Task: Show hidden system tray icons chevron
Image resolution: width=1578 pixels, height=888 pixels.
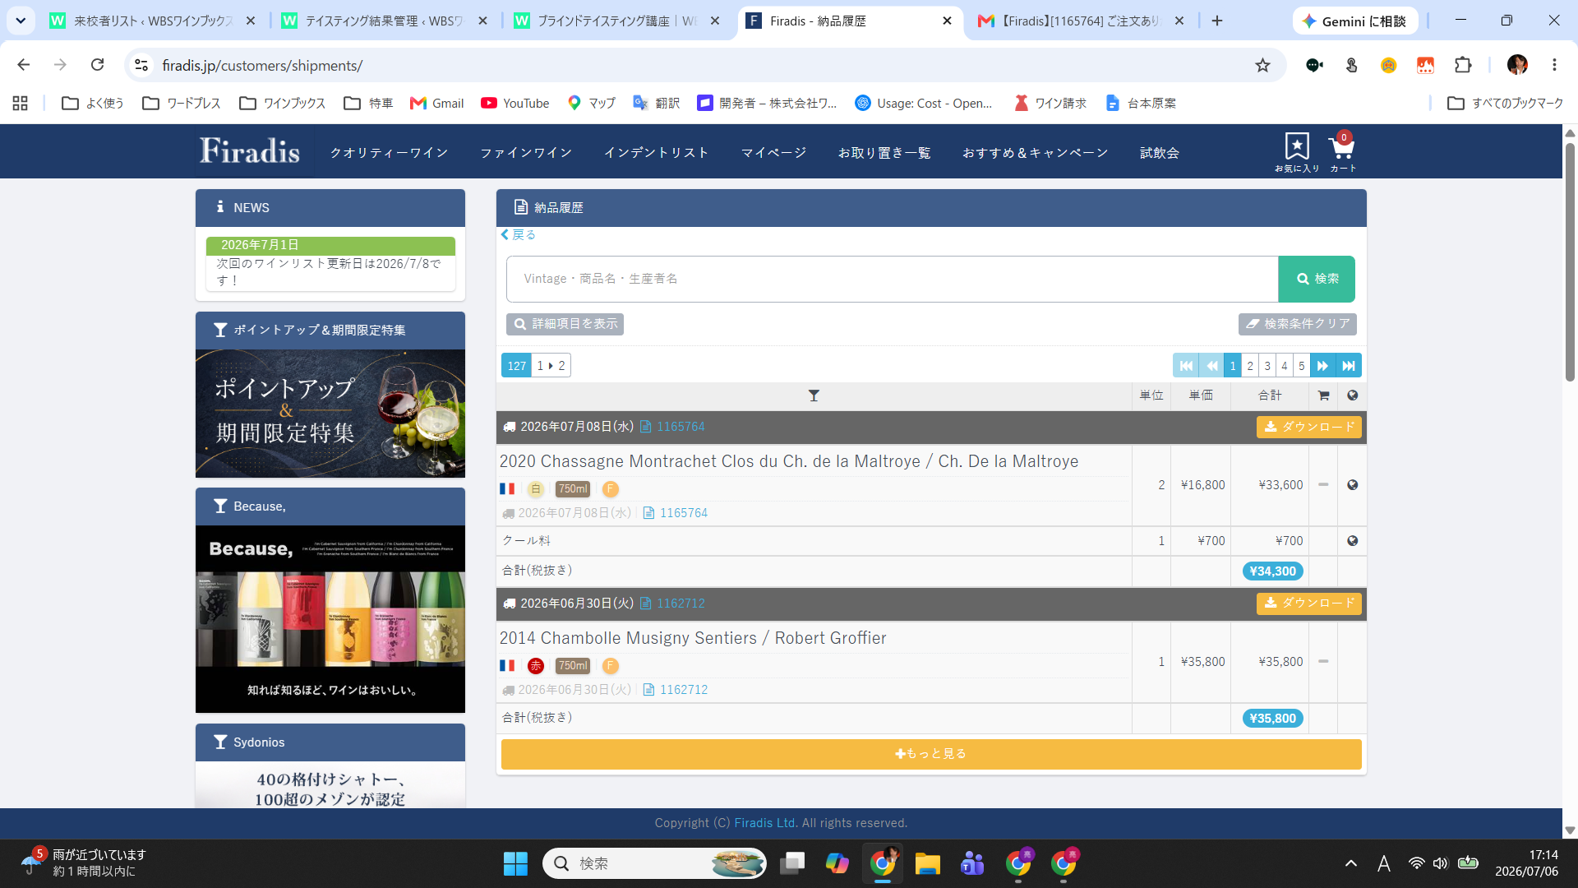Action: pos(1350,863)
